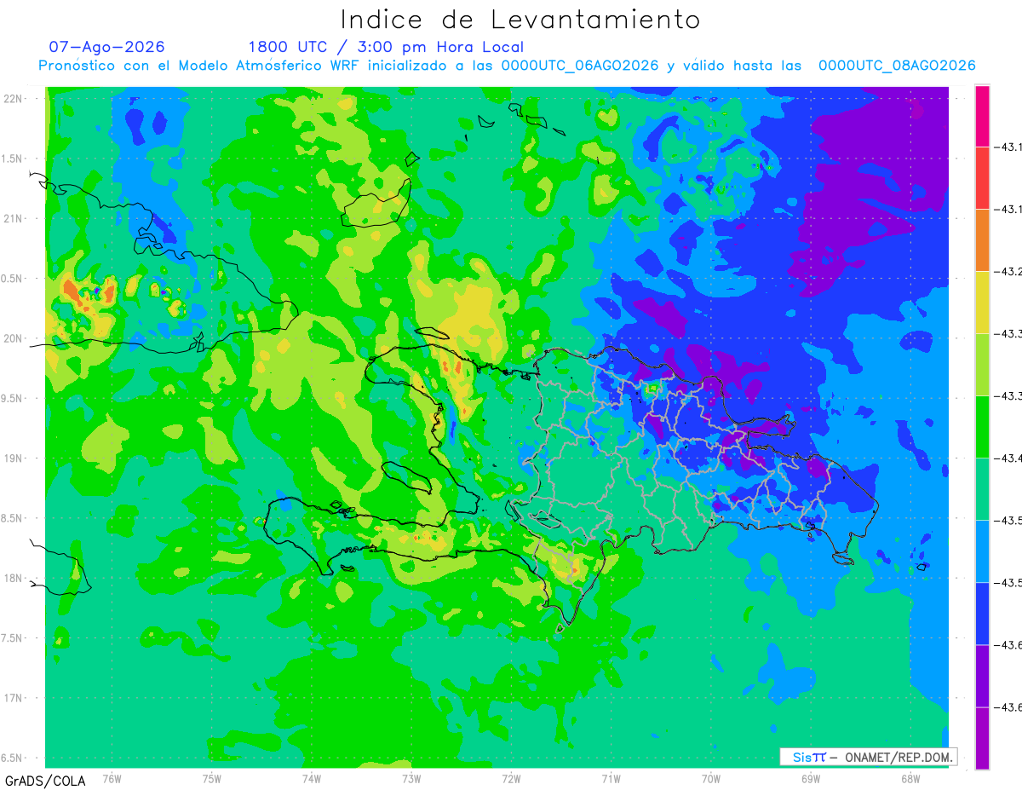The height and width of the screenshot is (790, 1022).
Task: Click the title 'Indice de Levantamiento'
Action: pos(520,19)
